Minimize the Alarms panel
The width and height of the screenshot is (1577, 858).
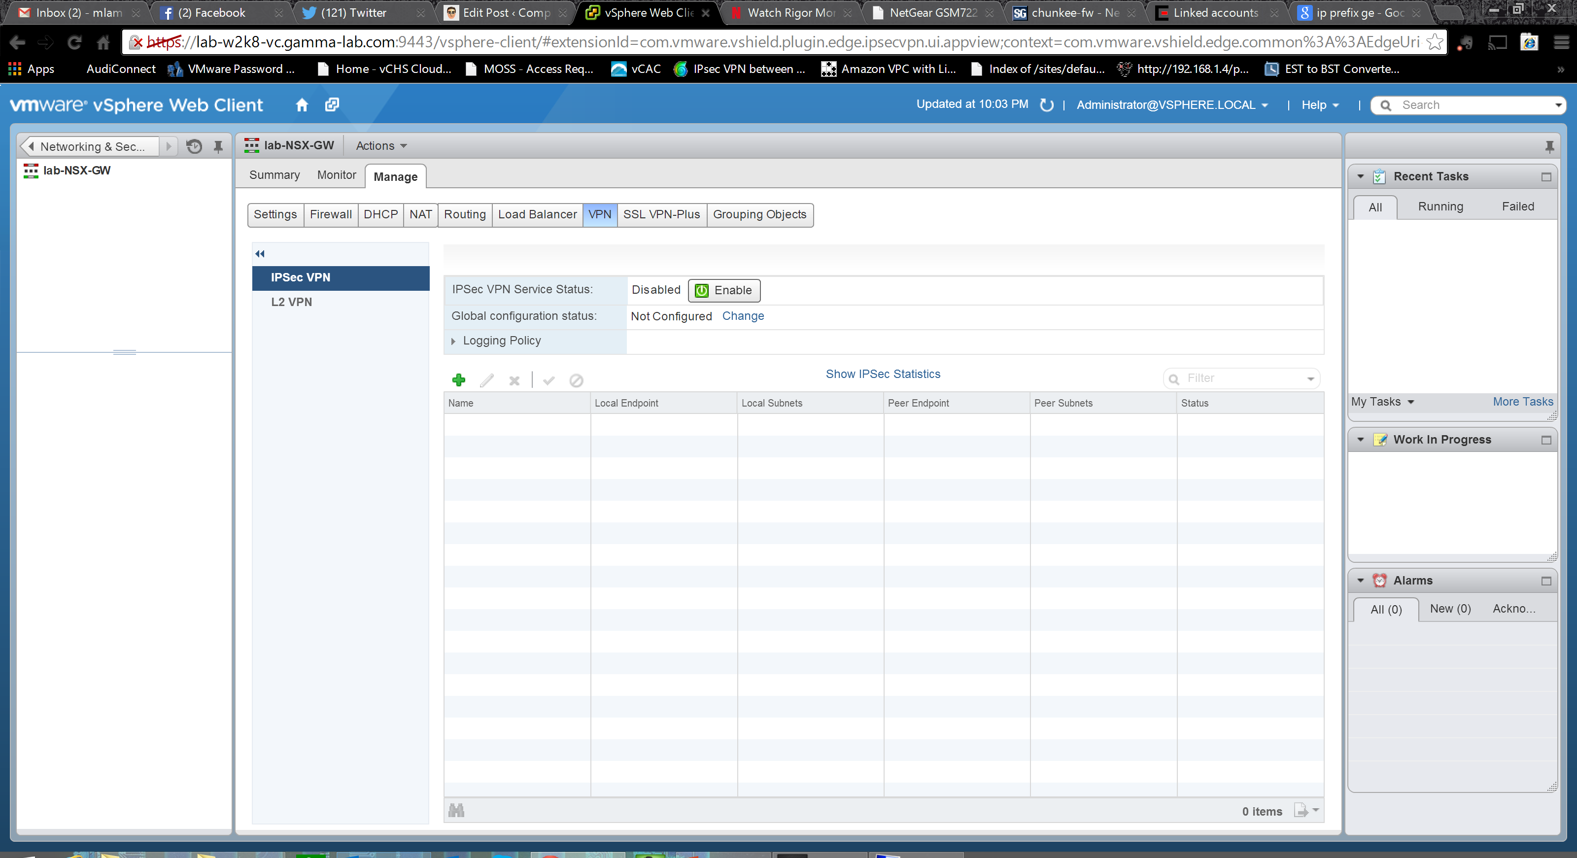1546,581
